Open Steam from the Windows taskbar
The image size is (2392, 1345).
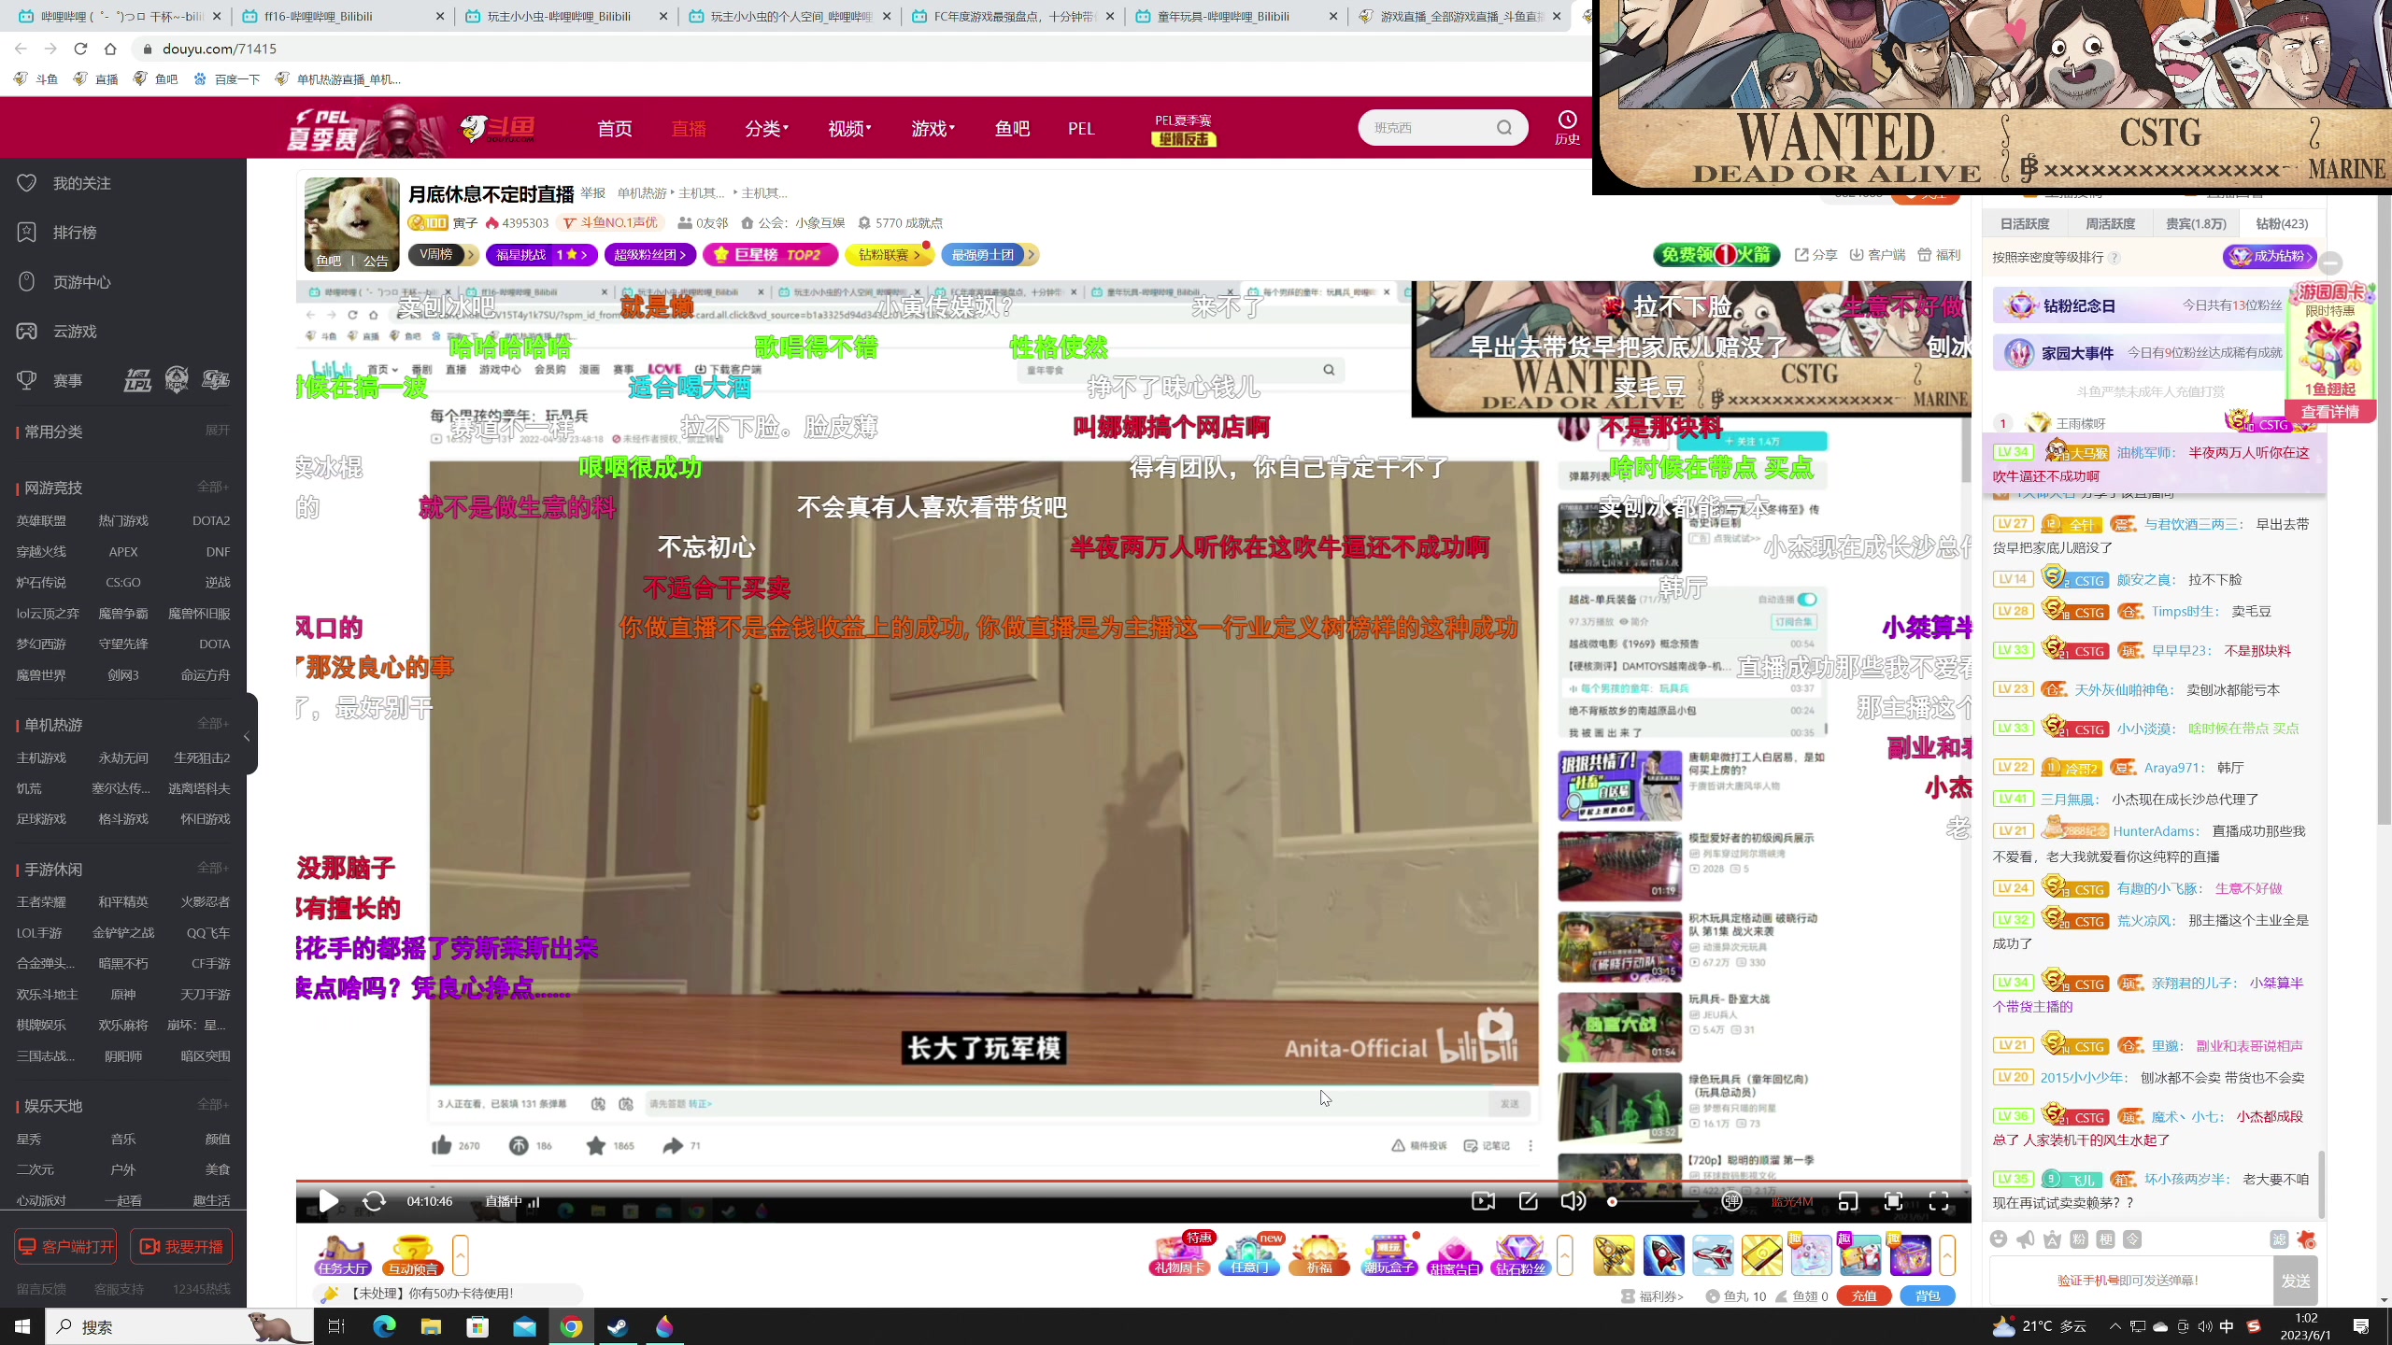618,1326
